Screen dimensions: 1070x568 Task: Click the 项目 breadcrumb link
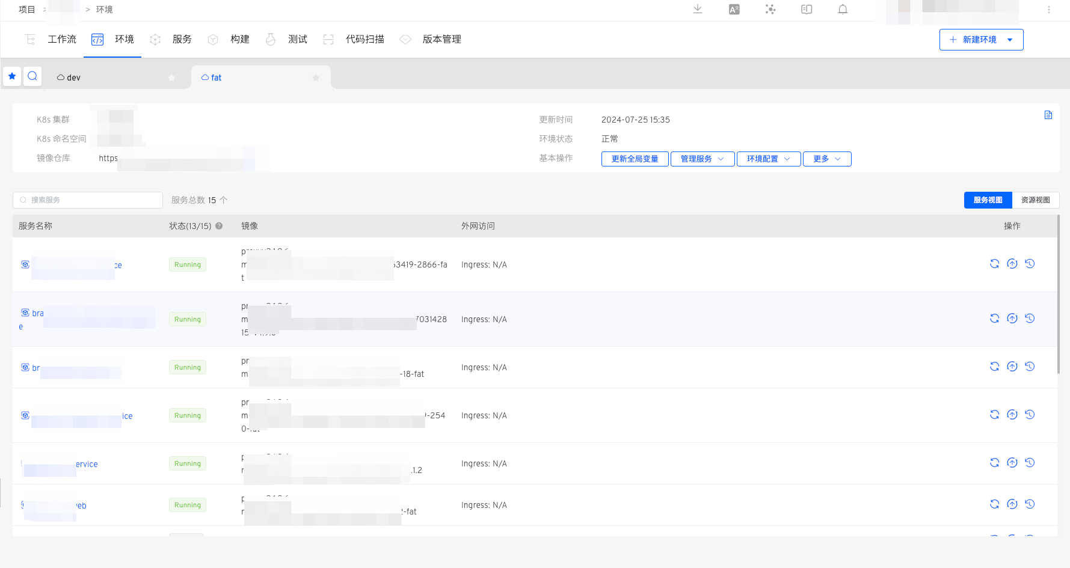tap(27, 10)
